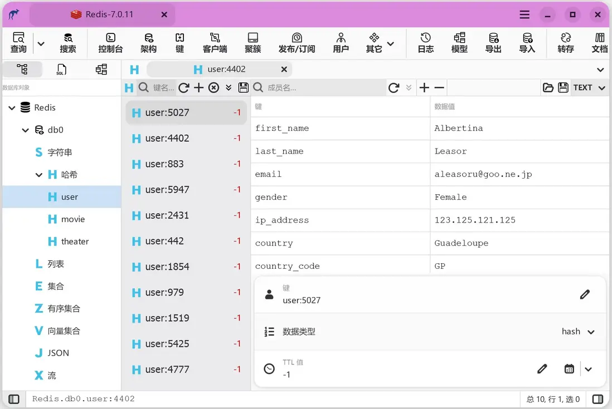Viewport: 612px width, 409px height.
Task: Refresh the key list
Action: pos(184,88)
